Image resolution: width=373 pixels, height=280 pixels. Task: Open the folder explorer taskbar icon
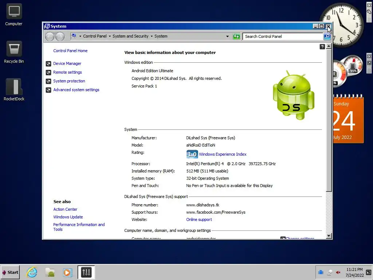(x=50, y=272)
